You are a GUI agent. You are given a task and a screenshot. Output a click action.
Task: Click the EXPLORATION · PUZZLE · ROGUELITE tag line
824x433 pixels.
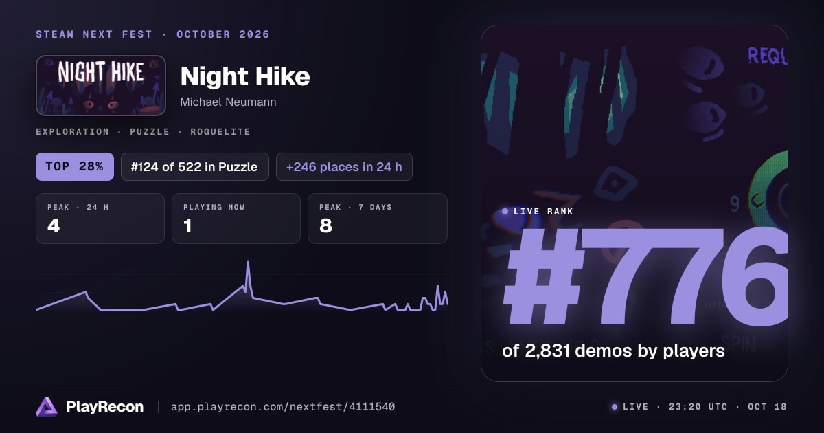coord(143,131)
